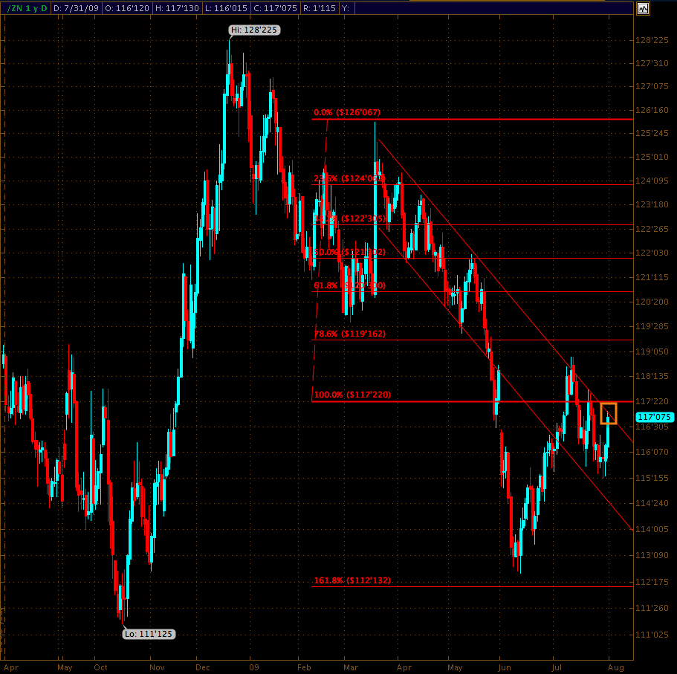Click the Oct label on time axis

coord(100,667)
